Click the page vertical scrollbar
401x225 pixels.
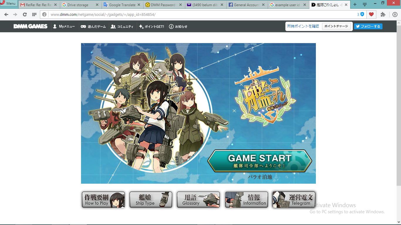[x=399, y=105]
